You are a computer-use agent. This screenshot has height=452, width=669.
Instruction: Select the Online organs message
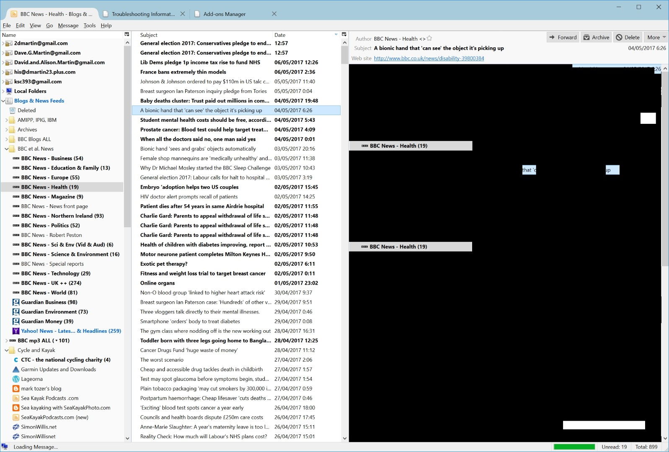pyautogui.click(x=158, y=283)
